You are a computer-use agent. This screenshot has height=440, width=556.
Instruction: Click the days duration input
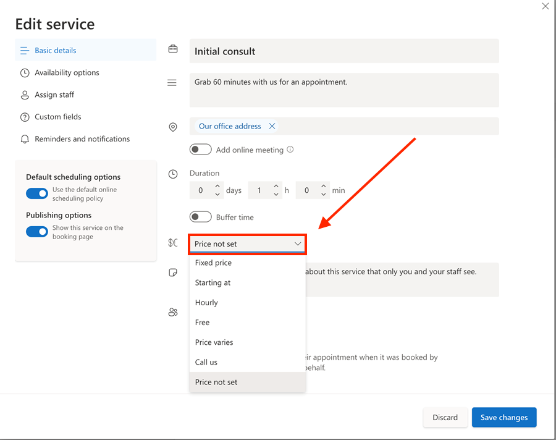[x=202, y=190]
